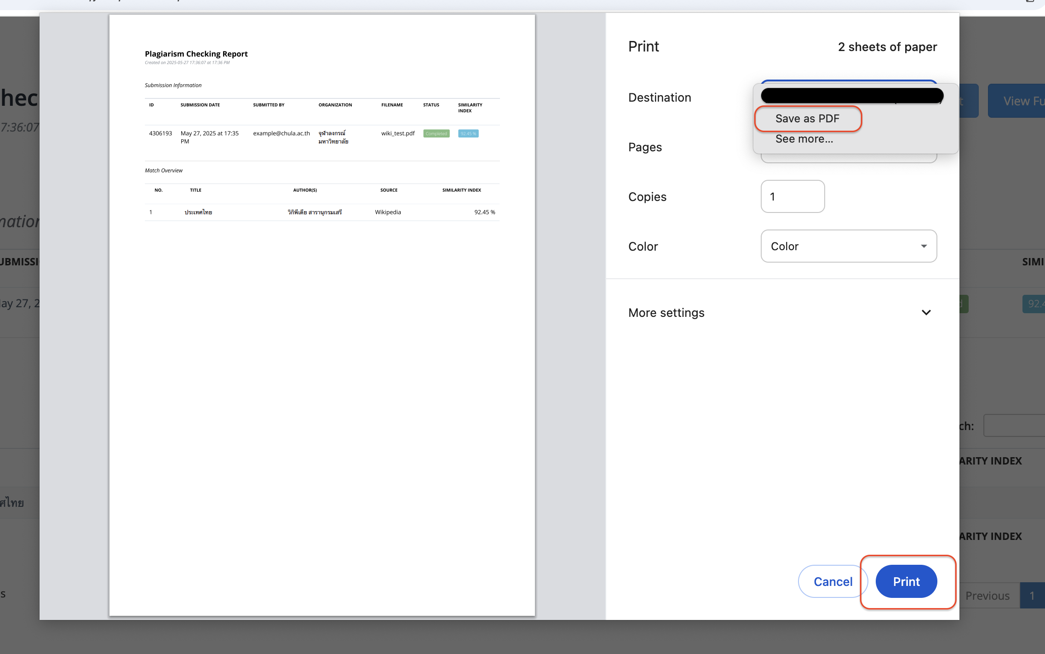Click 'Wikipedia' source cell in preview
This screenshot has width=1045, height=654.
388,212
